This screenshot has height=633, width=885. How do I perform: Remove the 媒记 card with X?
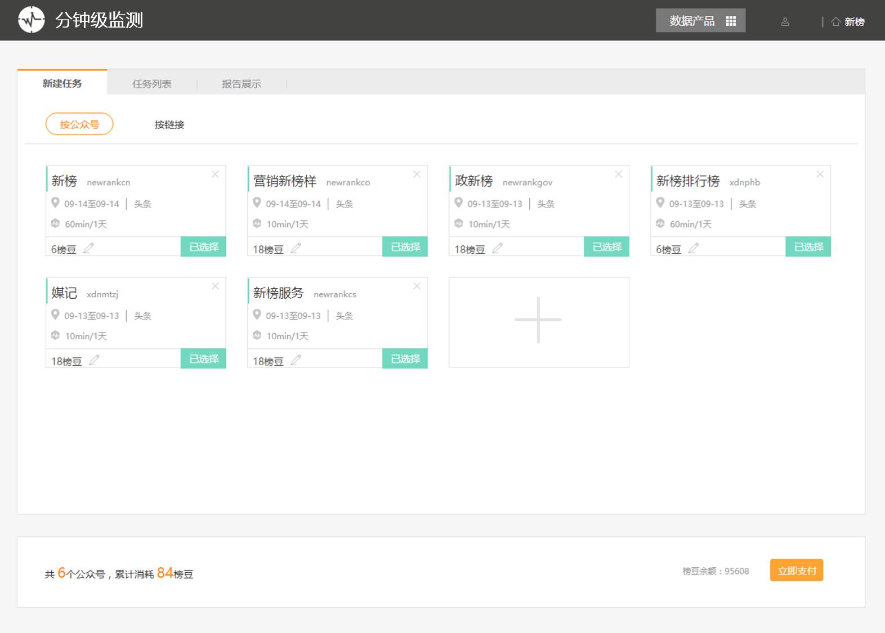[215, 286]
